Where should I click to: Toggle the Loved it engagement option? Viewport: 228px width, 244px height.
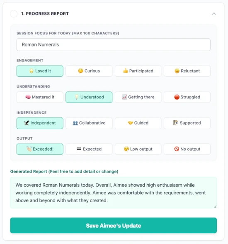40,71
